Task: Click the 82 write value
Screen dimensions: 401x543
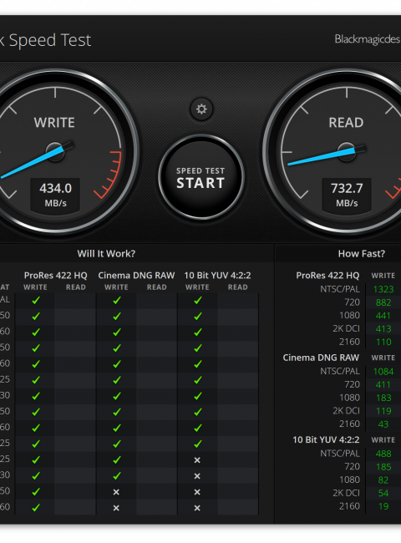Action: click(x=383, y=480)
